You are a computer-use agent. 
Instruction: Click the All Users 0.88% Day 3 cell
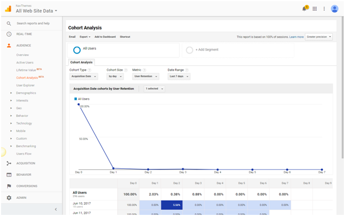coord(193,194)
